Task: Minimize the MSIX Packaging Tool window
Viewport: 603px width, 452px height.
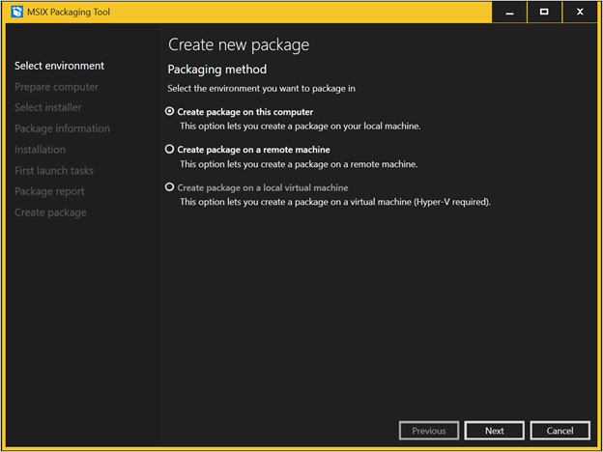Action: 509,12
